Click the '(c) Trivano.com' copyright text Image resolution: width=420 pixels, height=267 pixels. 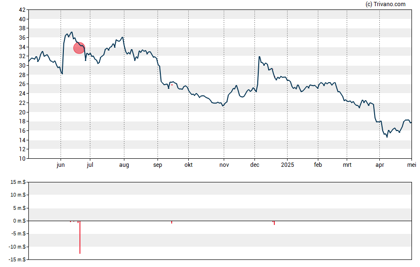(x=385, y=4)
